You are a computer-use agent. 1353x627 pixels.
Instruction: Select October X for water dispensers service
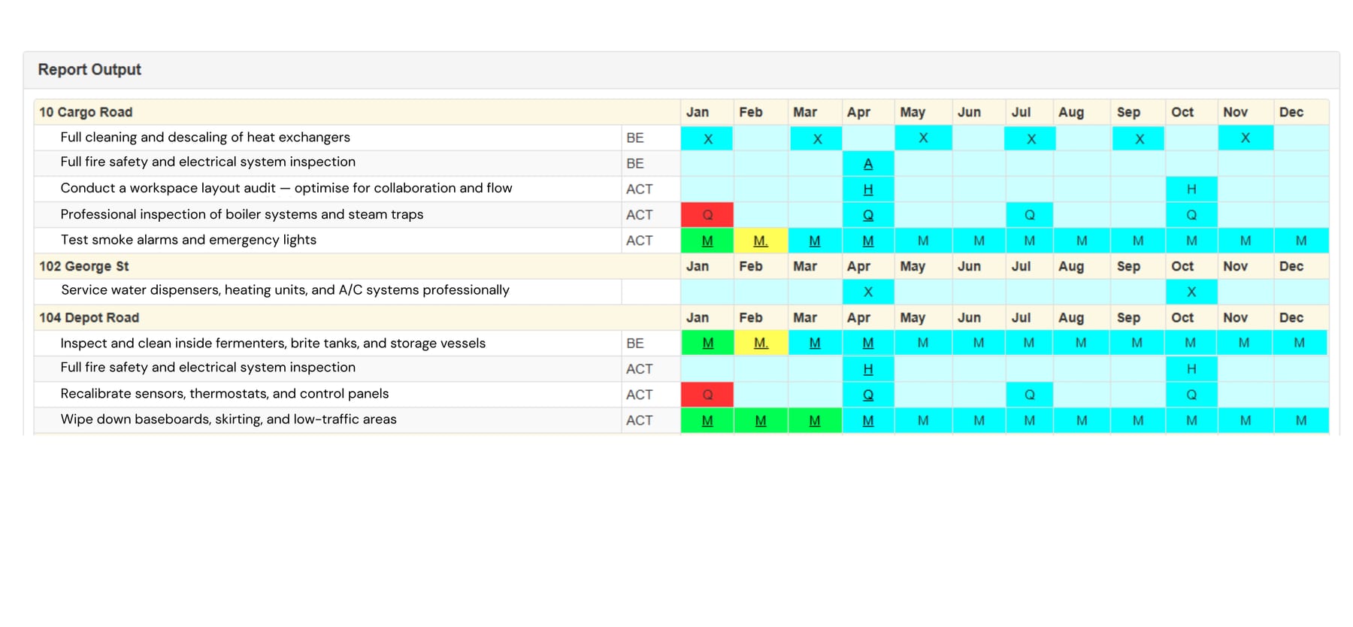click(x=1191, y=292)
